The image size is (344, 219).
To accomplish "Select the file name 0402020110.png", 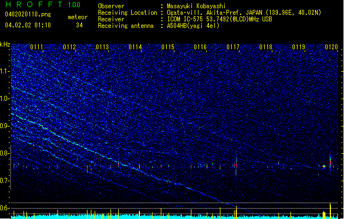I will tap(28, 14).
